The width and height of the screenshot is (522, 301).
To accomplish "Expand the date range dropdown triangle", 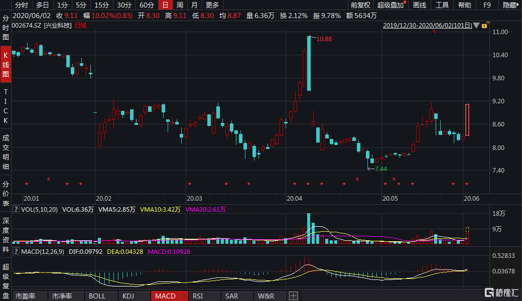I will (476, 25).
